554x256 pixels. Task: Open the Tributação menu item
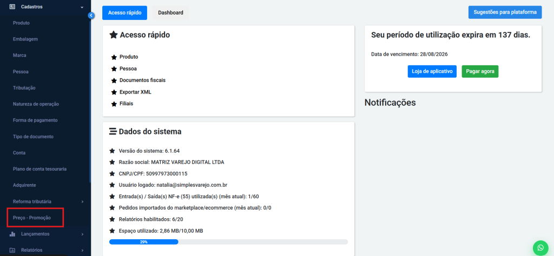click(x=24, y=88)
